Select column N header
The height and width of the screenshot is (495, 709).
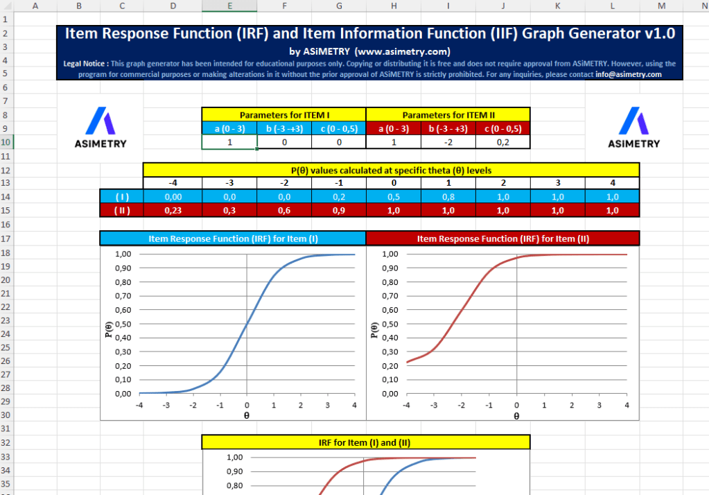coord(703,6)
